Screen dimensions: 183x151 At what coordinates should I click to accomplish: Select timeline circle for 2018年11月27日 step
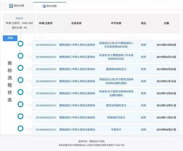pos(20,116)
